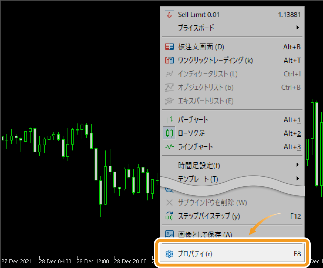Click the 1.13881 price value
This screenshot has width=323, height=268.
pos(289,15)
